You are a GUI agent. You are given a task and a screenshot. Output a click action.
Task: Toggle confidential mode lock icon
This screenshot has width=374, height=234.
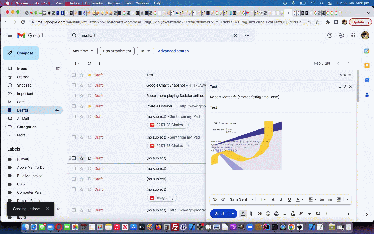coord(293,213)
